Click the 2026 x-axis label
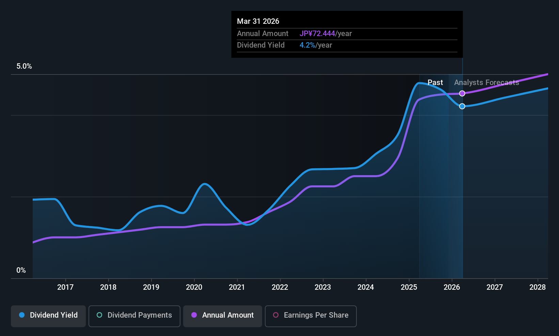This screenshot has height=336, width=559. tap(452, 287)
